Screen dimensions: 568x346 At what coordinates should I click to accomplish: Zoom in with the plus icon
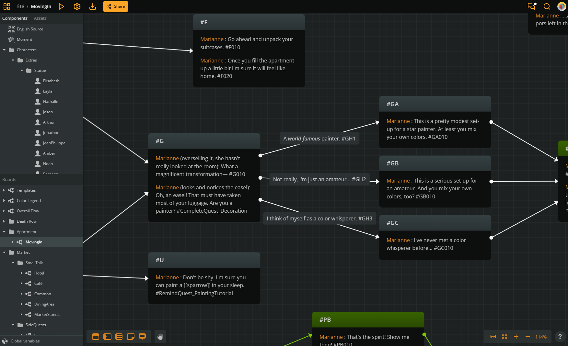[x=516, y=337]
